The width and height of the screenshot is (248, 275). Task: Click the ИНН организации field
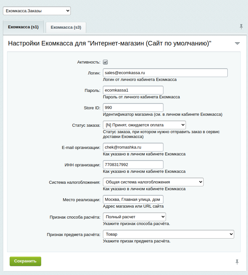click(133, 164)
